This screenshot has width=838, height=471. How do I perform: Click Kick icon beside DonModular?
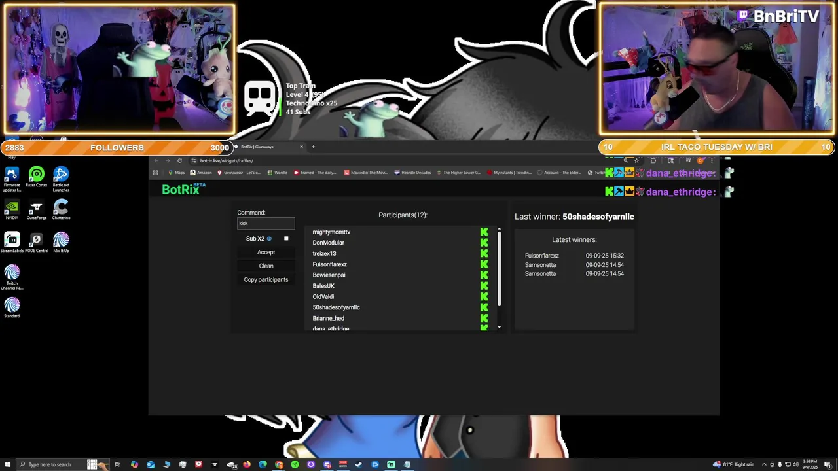484,243
